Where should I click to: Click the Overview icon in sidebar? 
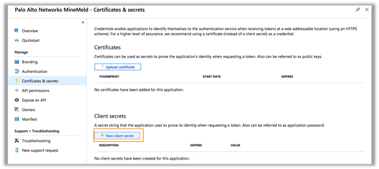point(17,31)
